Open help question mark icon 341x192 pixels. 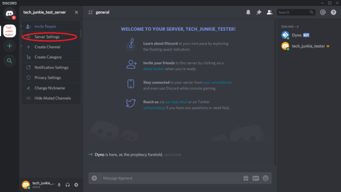[334, 12]
